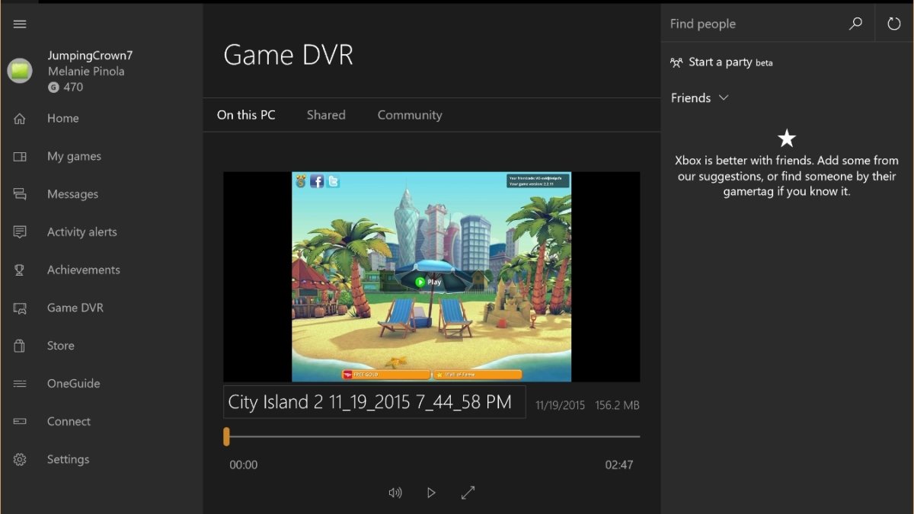
Task: Click the Home icon in sidebar
Action: [x=20, y=118]
